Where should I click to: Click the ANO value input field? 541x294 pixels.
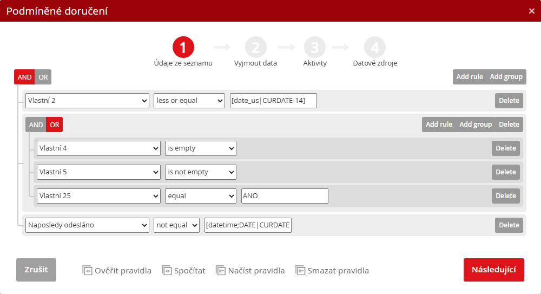(285, 196)
